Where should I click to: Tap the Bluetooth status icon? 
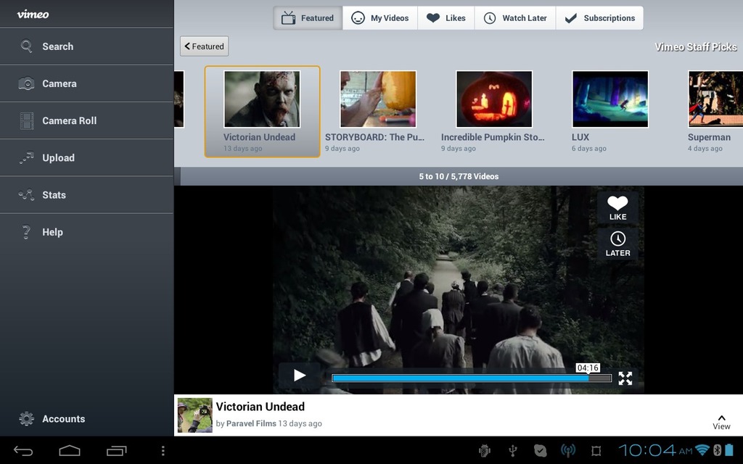[718, 449]
